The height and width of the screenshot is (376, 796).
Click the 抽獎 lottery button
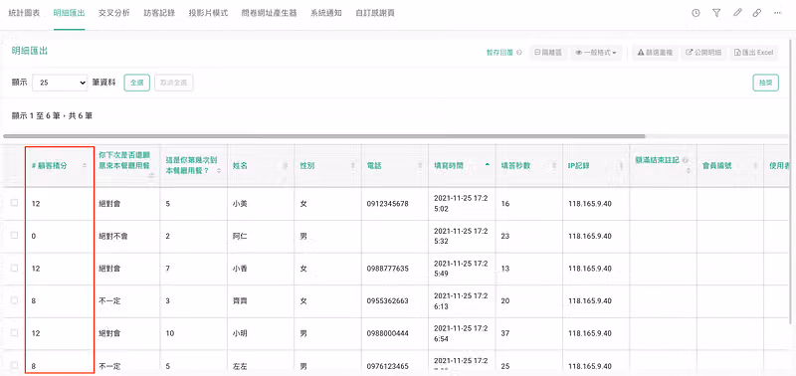click(765, 83)
